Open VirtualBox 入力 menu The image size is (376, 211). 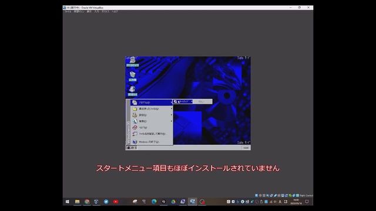click(96, 12)
